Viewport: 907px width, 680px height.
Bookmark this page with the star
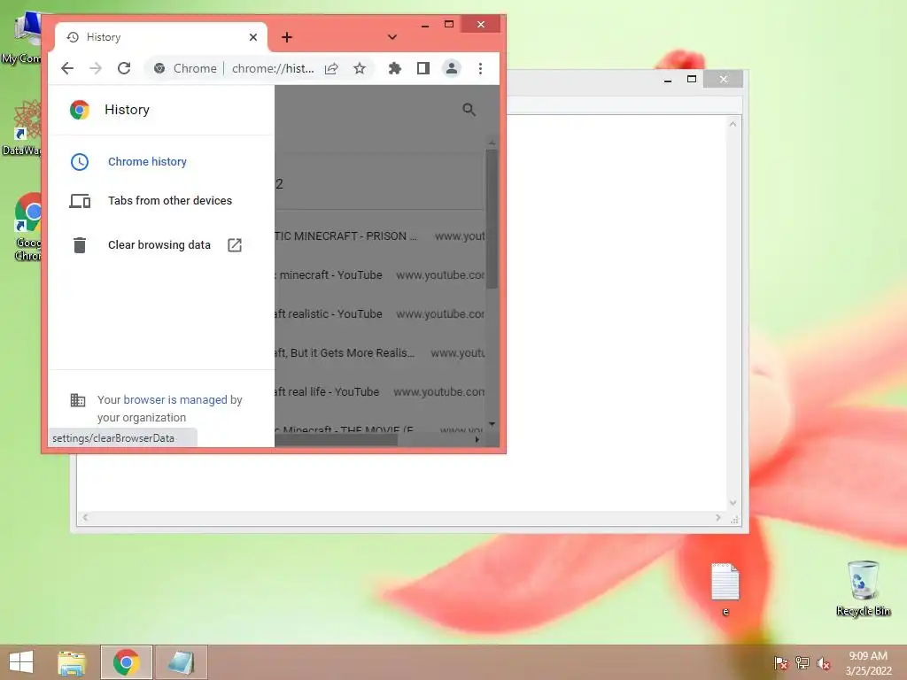[360, 68]
